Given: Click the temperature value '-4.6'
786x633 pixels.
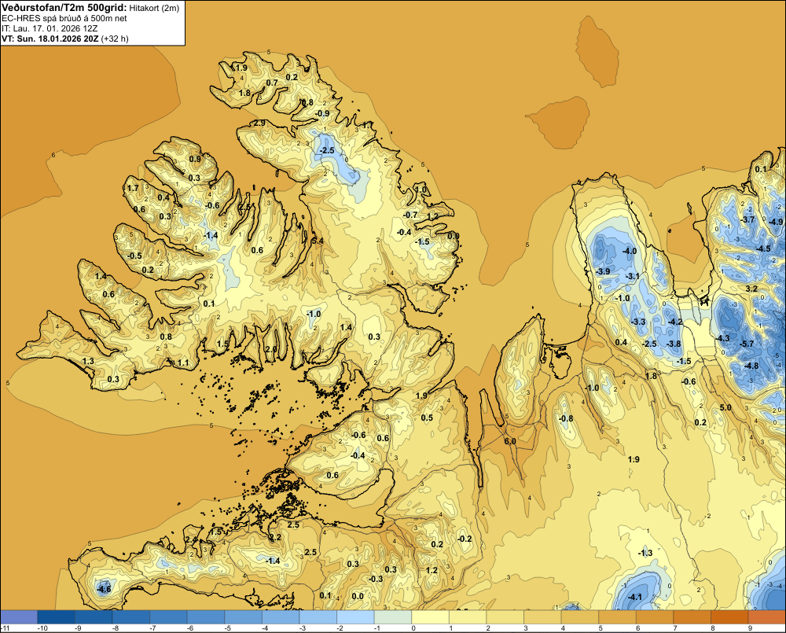Looking at the screenshot, I should [104, 590].
